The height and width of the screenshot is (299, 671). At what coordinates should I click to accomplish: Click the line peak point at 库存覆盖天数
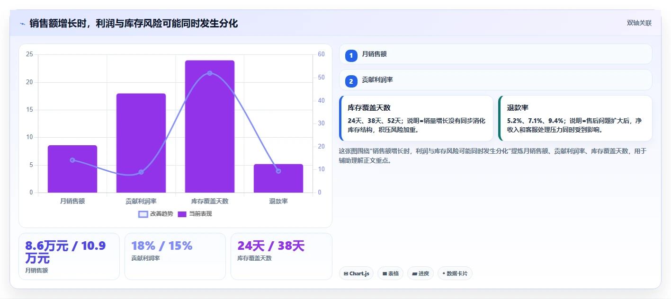(210, 73)
